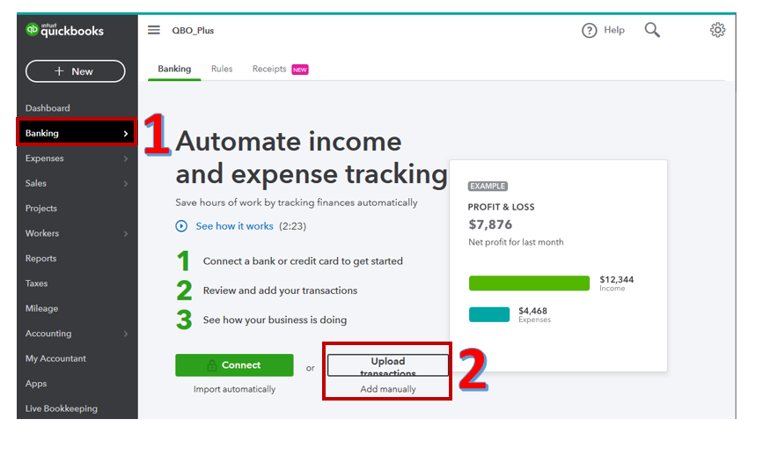Open settings with the gear icon
The image size is (763, 456).
[717, 30]
